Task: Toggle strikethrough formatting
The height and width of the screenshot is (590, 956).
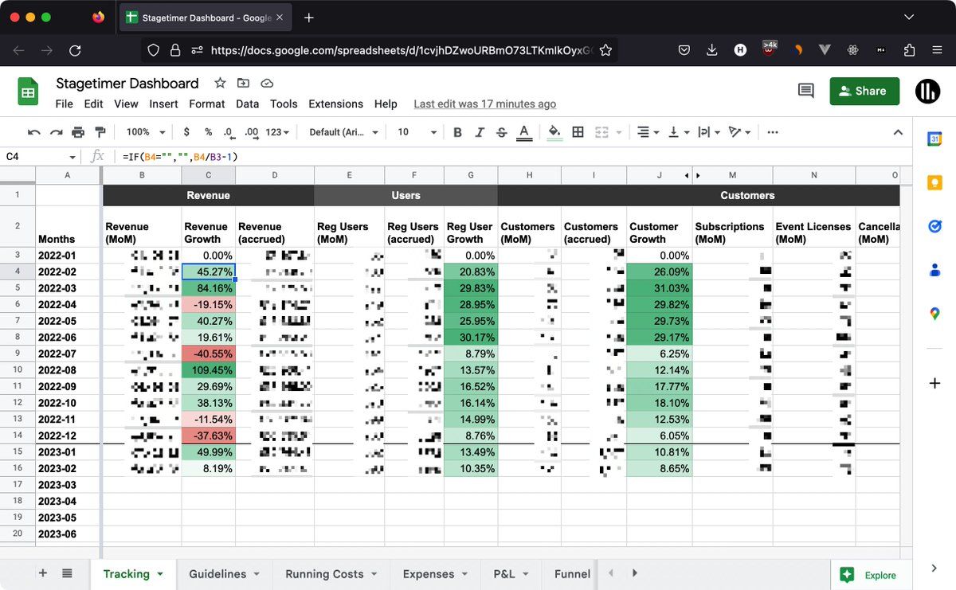Action: pyautogui.click(x=501, y=132)
